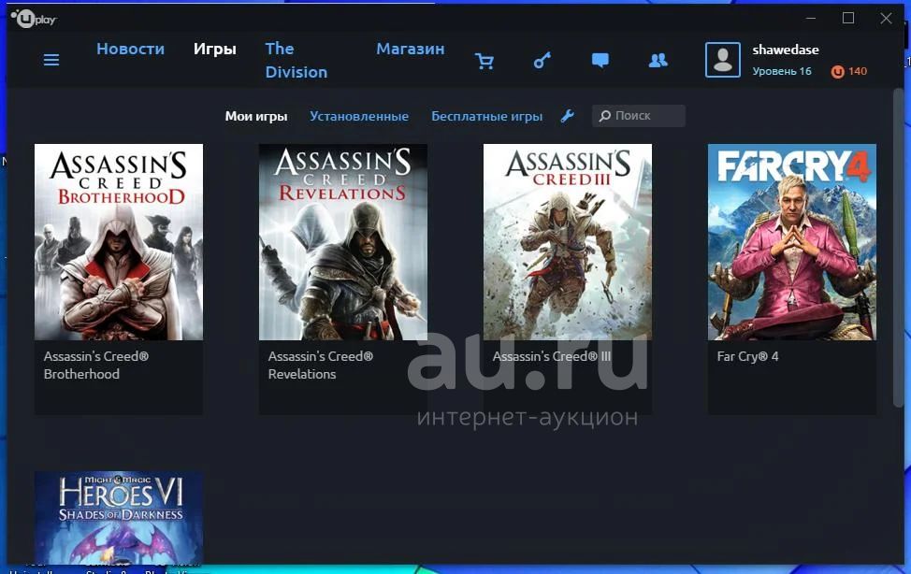
Task: Open Assassin's Creed Revelations cover
Action: [342, 242]
